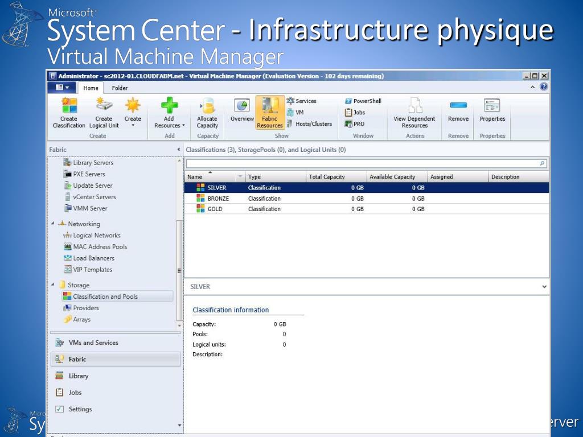Open Properties from ribbon
583x437 pixels.
point(492,110)
